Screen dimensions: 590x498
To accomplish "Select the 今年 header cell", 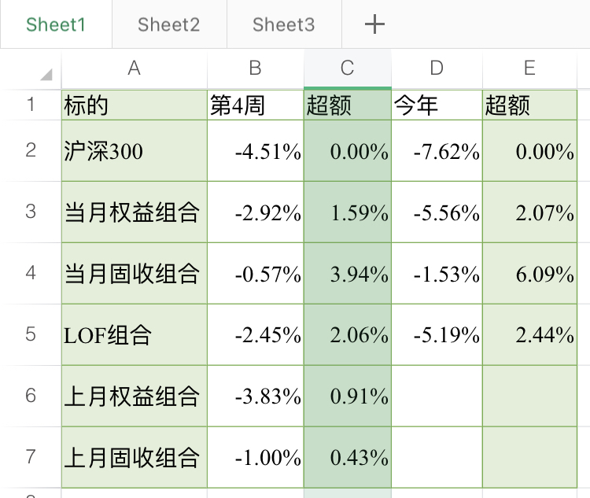I will coord(436,105).
